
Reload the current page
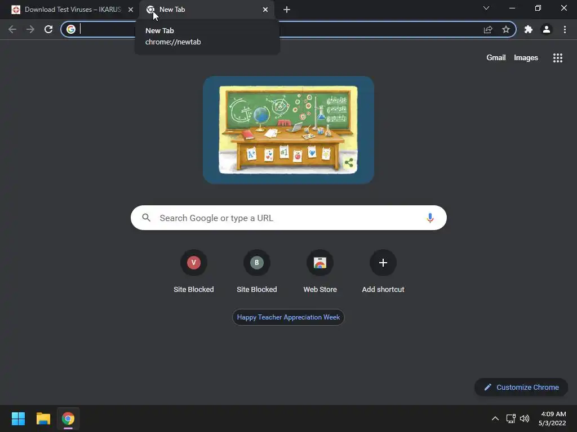click(x=48, y=29)
